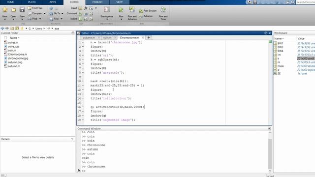
Task: Switch to the PLOTS ribbon tab
Action: tap(31, 2)
